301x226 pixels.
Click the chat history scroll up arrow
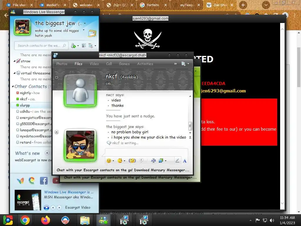click(x=190, y=96)
